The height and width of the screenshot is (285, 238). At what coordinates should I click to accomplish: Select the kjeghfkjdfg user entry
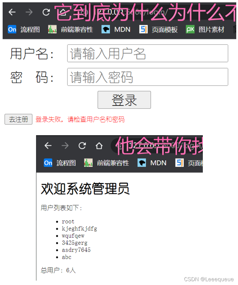pyautogui.click(x=79, y=229)
